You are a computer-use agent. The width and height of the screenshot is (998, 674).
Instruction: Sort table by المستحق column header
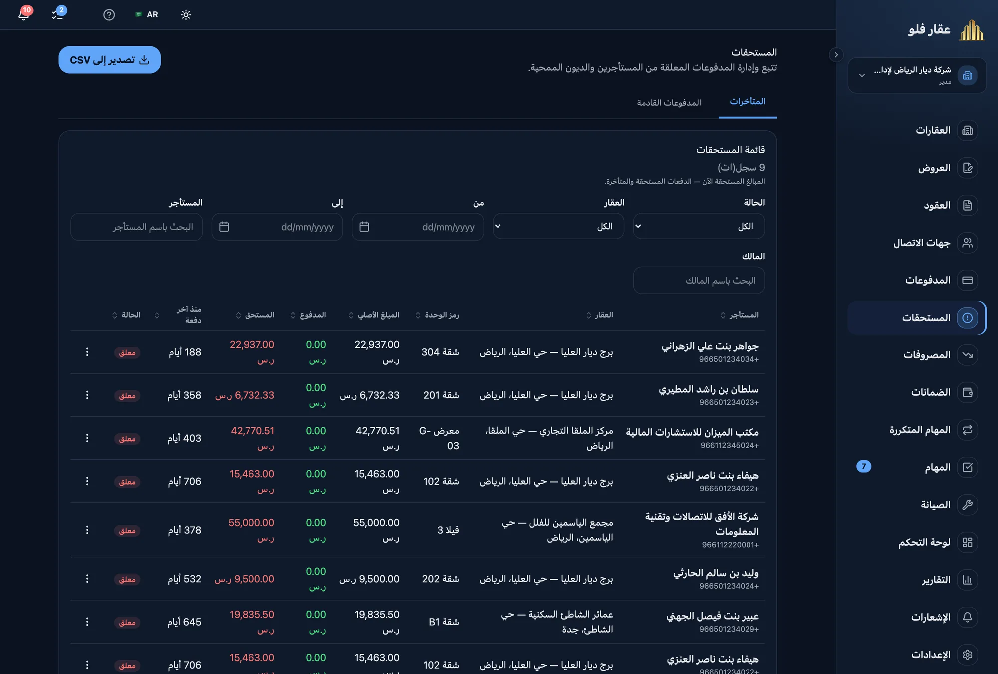click(x=255, y=315)
